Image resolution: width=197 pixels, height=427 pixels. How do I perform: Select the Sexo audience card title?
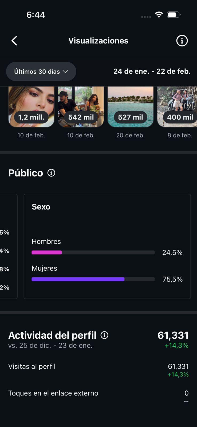tap(41, 207)
